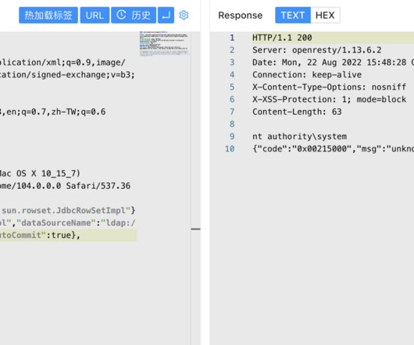Click 'sun.rowset.JdbcRowSetImpl' request text

63,211
